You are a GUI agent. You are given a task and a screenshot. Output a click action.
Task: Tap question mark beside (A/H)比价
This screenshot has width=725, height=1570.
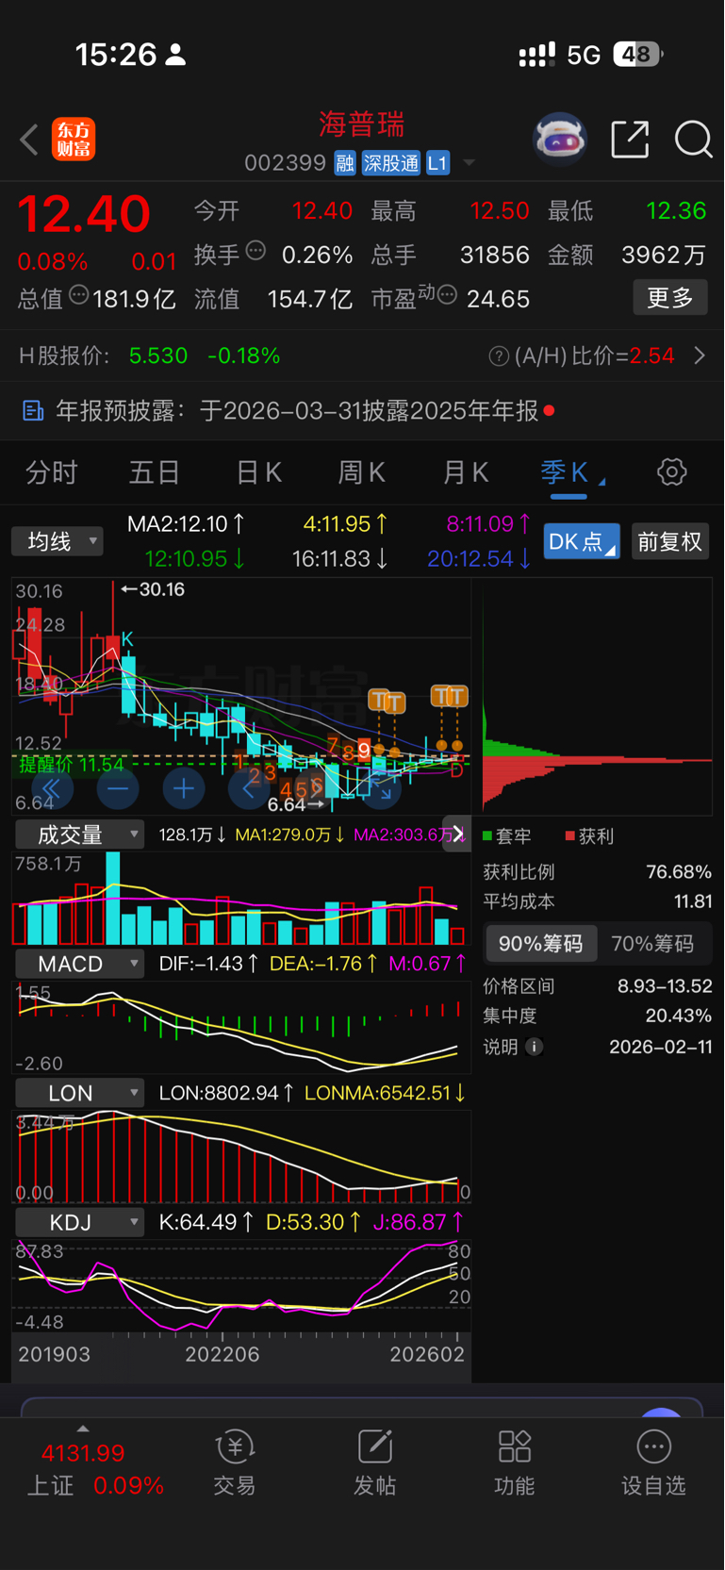(499, 355)
